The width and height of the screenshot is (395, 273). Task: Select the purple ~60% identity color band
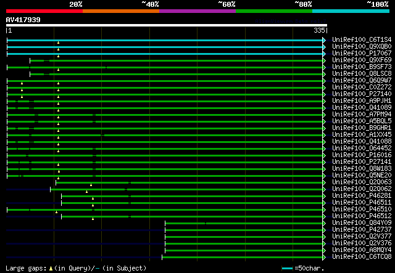pyautogui.click(x=197, y=11)
